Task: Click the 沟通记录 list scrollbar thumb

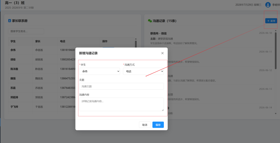Action: click(x=276, y=51)
